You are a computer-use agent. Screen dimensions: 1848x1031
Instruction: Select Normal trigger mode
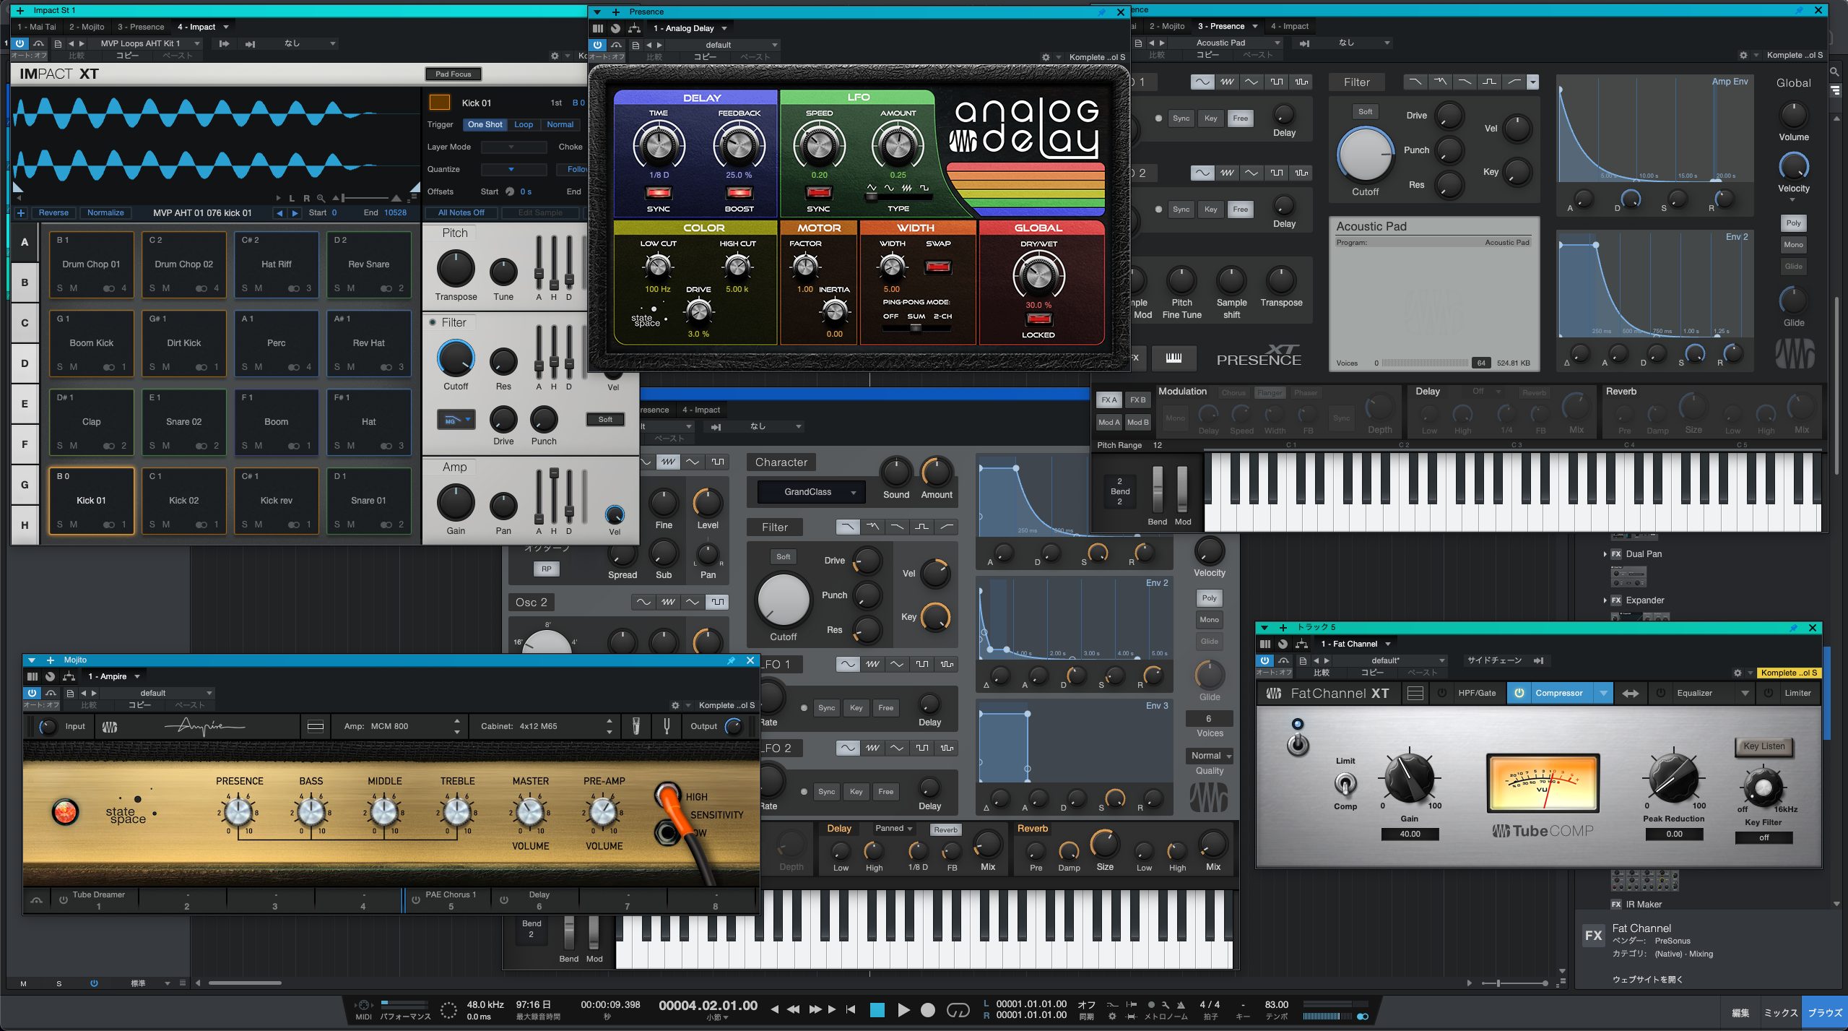(560, 124)
